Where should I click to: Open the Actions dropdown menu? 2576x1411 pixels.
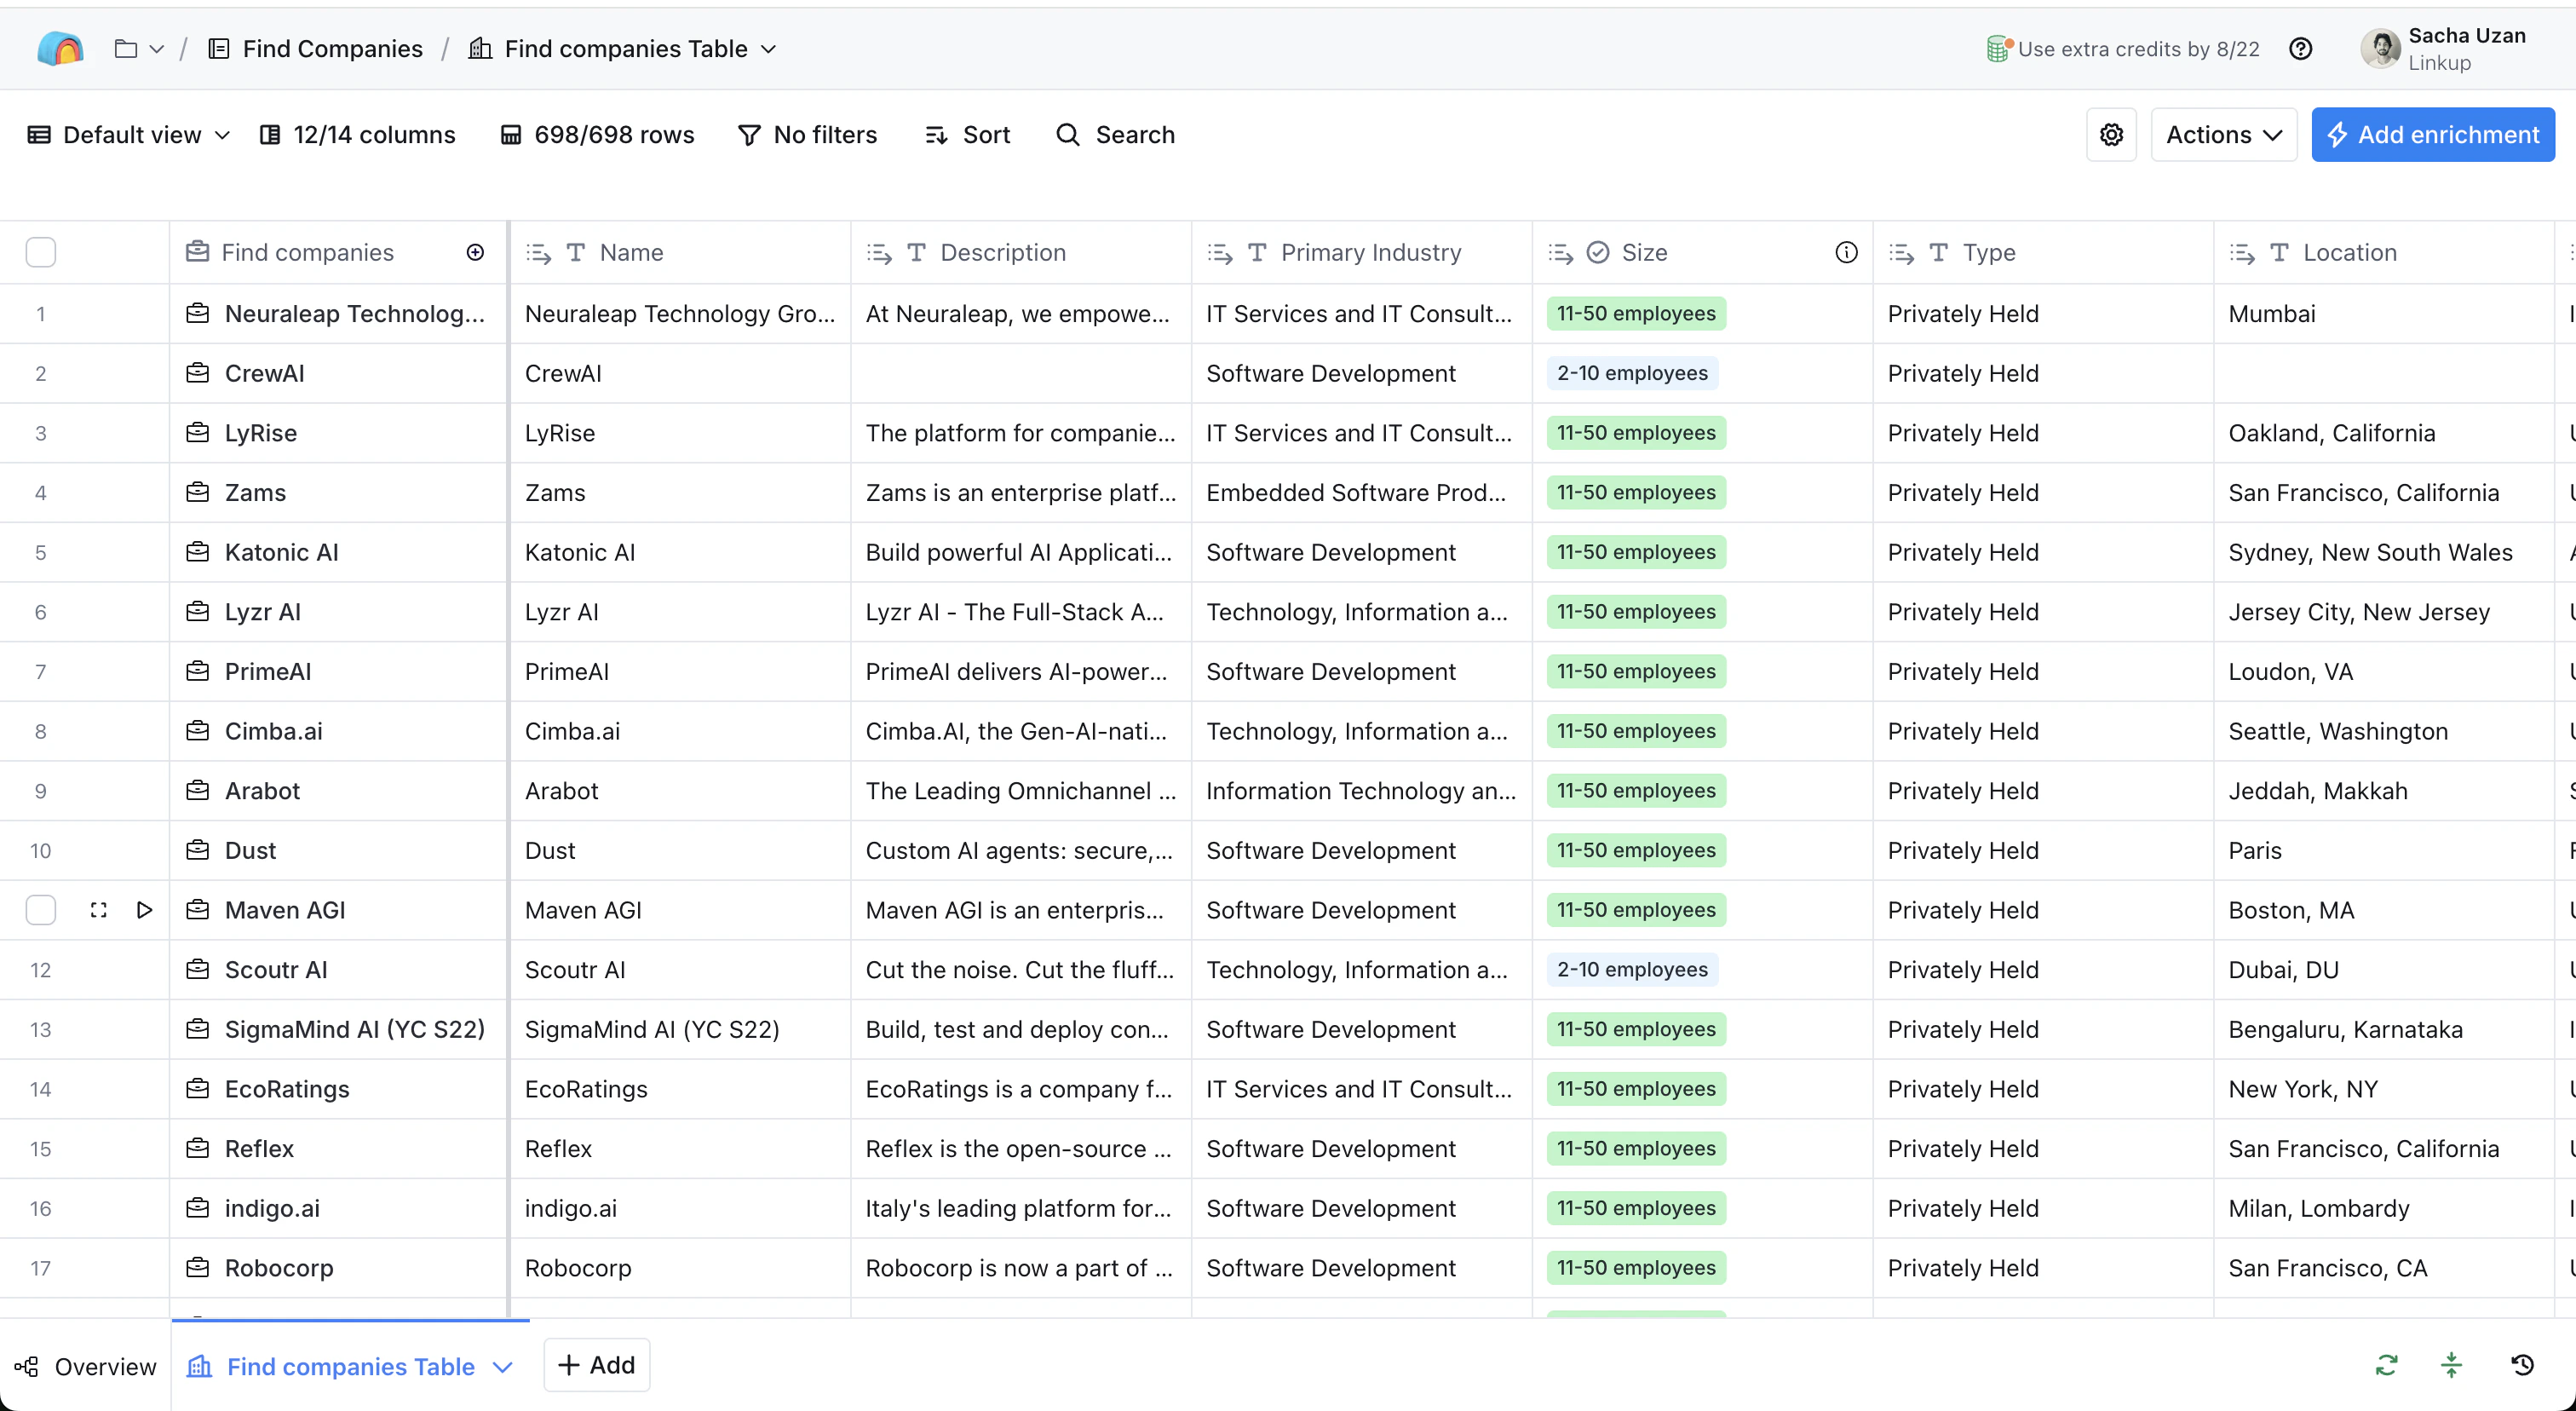[x=2223, y=135]
